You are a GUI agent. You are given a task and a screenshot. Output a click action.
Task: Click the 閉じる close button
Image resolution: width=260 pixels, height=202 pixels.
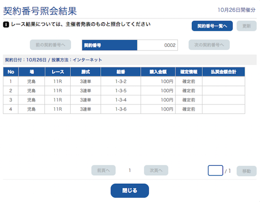(130, 190)
